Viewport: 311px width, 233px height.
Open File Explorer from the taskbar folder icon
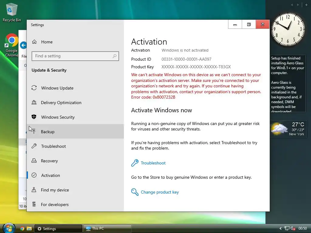(29, 228)
